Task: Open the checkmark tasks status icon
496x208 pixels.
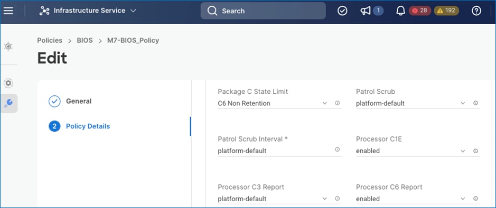Action: click(342, 11)
